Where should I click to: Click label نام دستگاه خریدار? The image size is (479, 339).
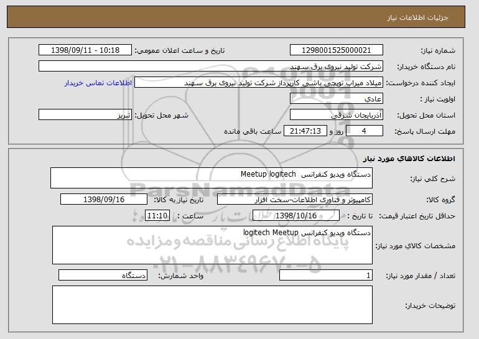[x=426, y=67]
